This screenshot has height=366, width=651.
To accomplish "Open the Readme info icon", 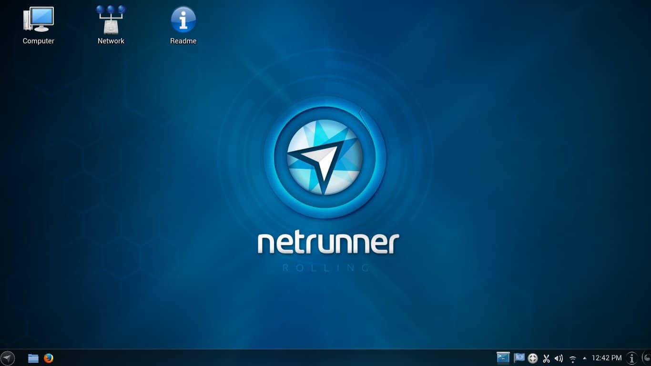I will [183, 20].
